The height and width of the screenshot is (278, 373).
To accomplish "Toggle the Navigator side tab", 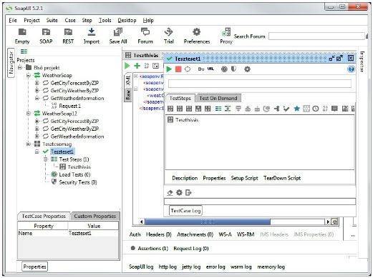I will (11, 63).
